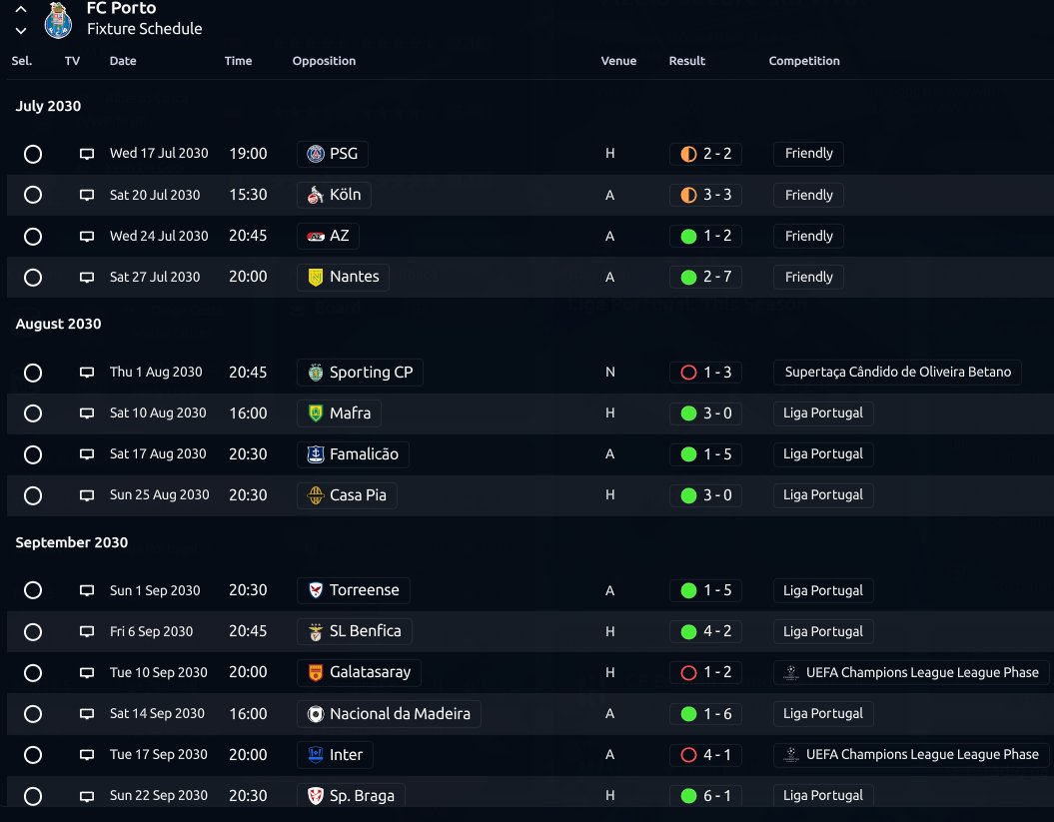This screenshot has width=1054, height=822.
Task: Click the TV icon for Sporting CP match
Action: [x=87, y=373]
